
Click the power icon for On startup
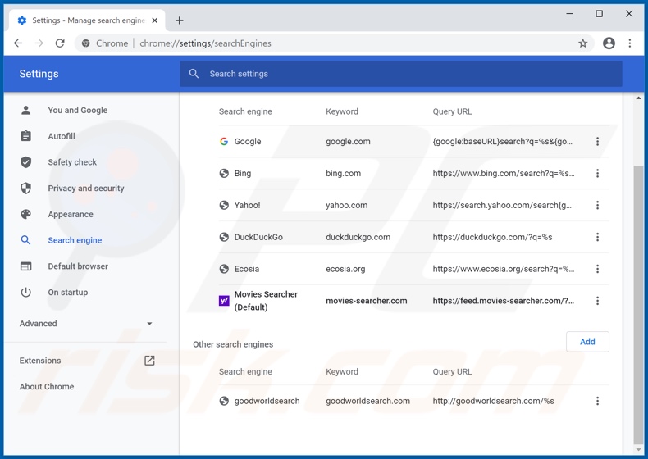coord(26,292)
